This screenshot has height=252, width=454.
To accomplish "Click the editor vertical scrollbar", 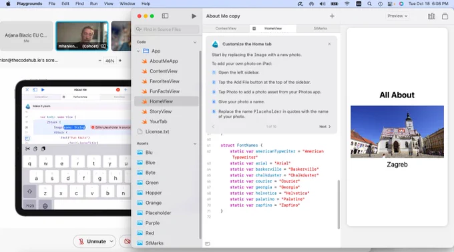I will (x=338, y=204).
